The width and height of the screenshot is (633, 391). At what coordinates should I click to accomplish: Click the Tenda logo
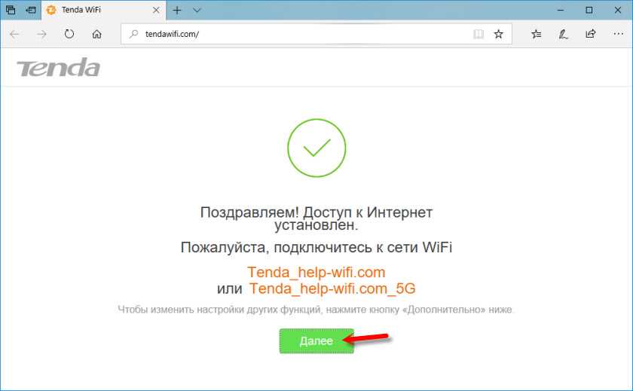click(x=58, y=67)
